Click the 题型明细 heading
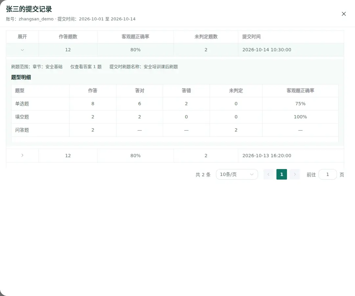Screen dimensions: 355x296 [21, 77]
